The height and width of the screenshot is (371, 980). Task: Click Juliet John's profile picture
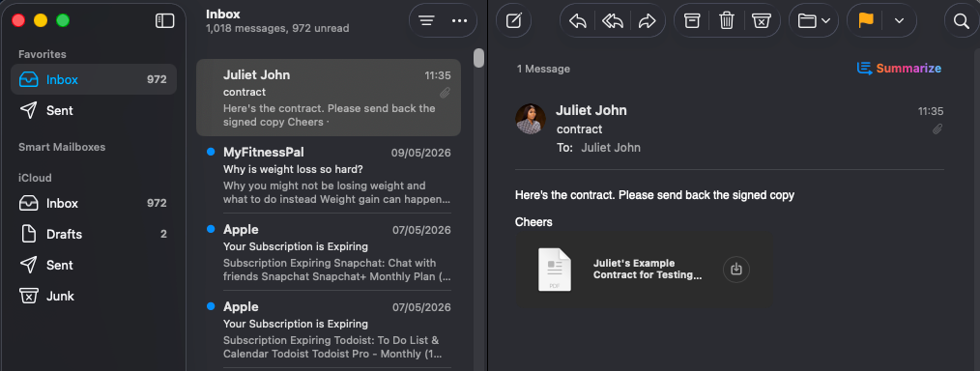tap(531, 119)
